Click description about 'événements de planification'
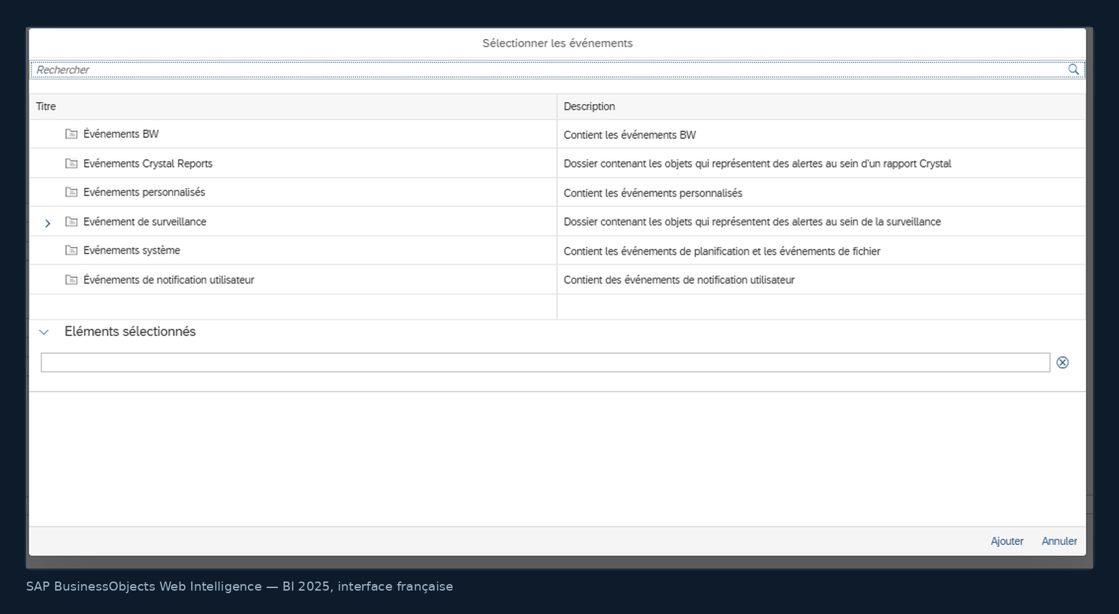The height and width of the screenshot is (614, 1119). (721, 251)
